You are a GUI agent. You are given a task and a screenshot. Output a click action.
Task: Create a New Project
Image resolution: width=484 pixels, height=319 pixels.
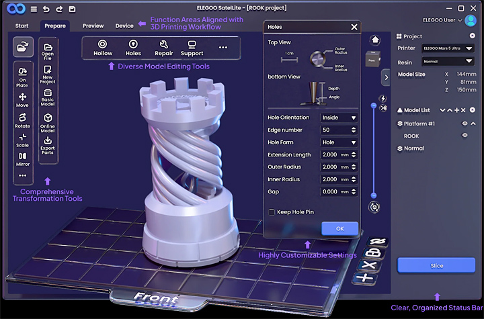pos(48,75)
